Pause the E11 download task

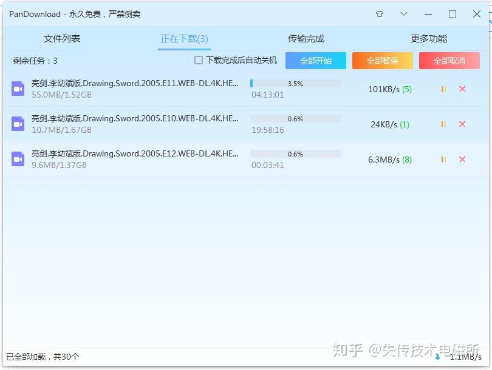tap(443, 89)
